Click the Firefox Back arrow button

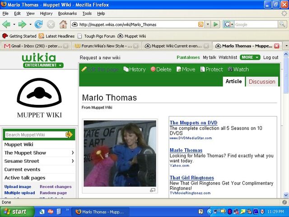[6, 24]
